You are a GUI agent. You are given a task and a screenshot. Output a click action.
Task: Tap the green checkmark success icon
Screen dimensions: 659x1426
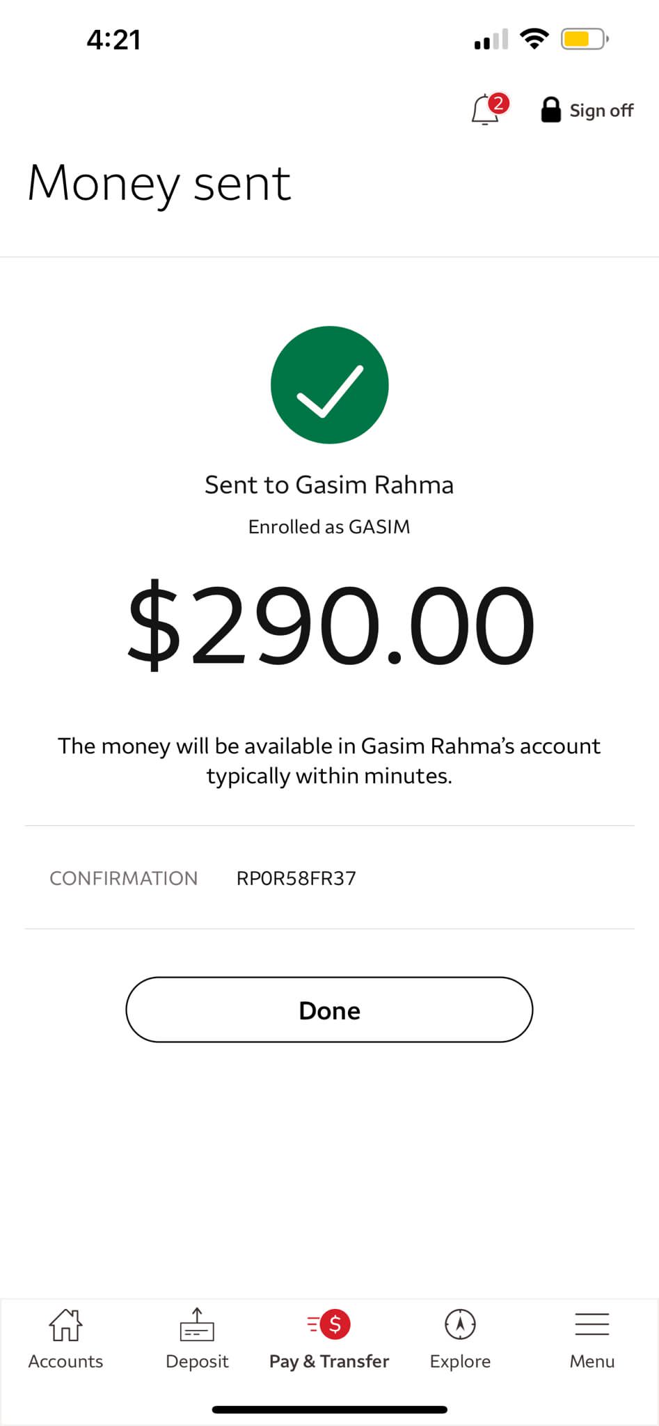coord(330,385)
